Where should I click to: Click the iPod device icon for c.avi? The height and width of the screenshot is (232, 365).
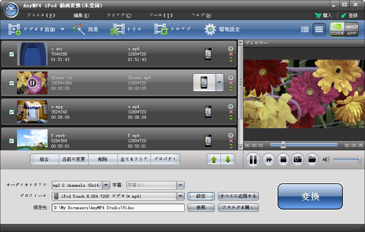(208, 54)
